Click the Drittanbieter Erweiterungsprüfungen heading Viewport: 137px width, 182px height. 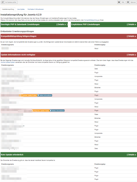point(17,32)
